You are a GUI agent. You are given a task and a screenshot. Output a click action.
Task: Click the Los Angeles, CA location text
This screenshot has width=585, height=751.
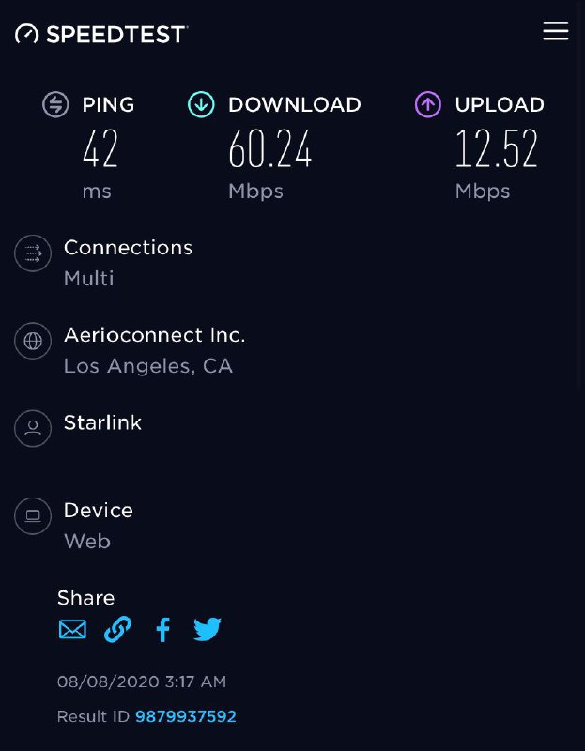(148, 366)
